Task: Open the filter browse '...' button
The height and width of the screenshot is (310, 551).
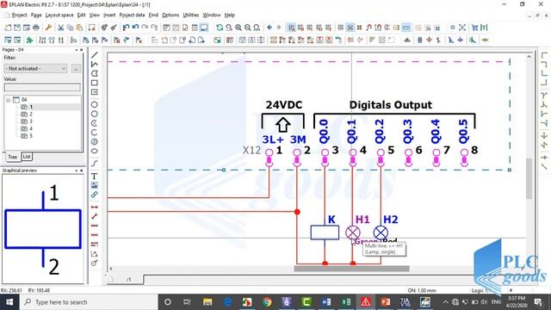Action: (76, 69)
